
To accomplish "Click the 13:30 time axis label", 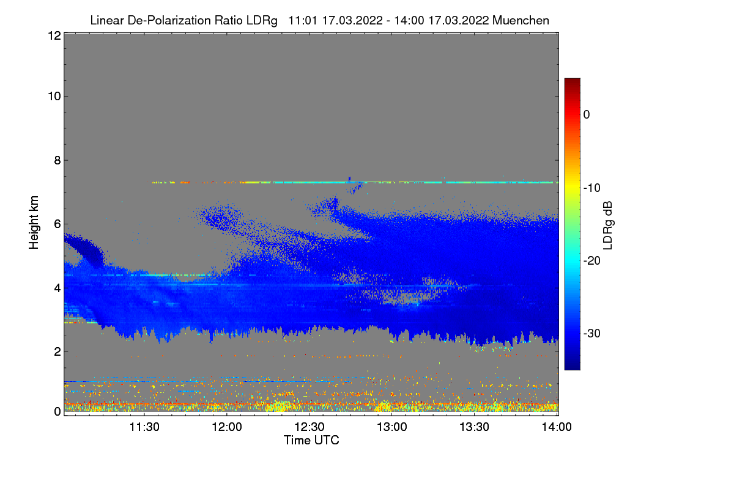I will click(474, 427).
